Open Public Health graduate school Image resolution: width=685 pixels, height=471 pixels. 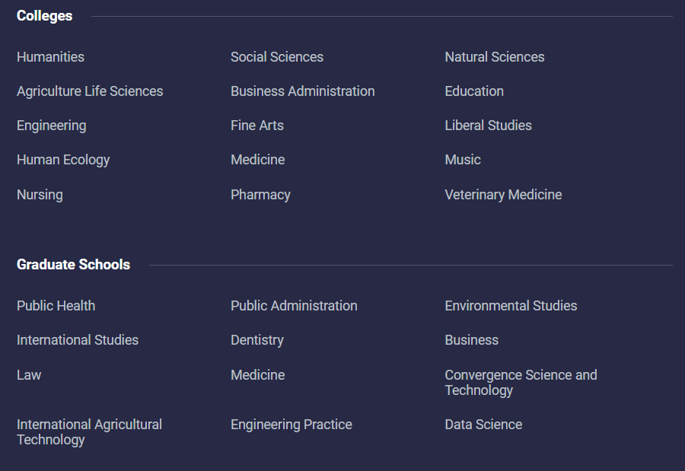(x=56, y=305)
